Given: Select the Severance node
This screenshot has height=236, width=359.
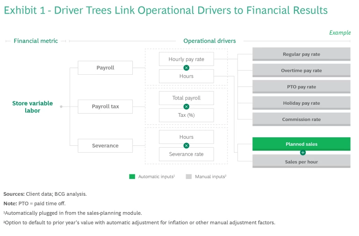Looking at the screenshot, I should [x=105, y=145].
